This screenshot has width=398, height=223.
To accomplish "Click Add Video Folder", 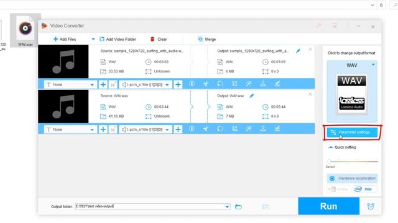I will [118, 39].
